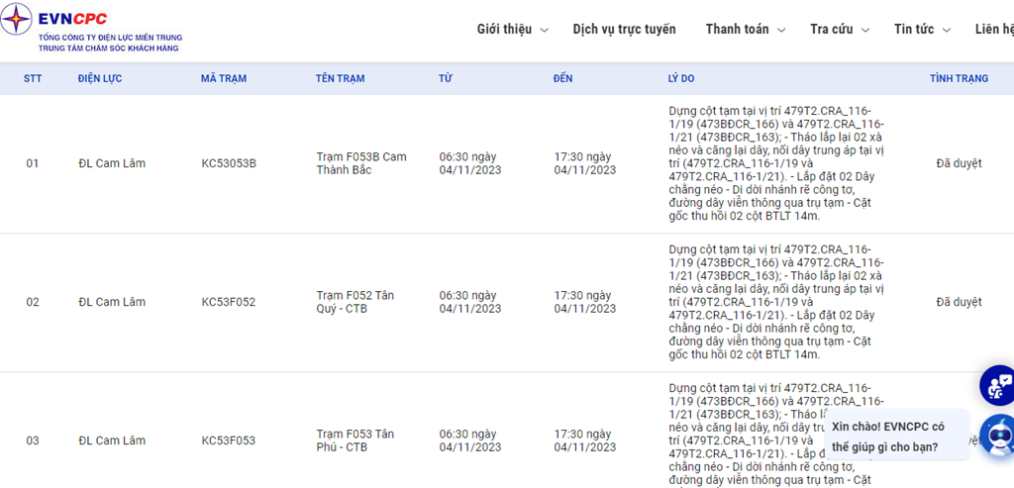The height and width of the screenshot is (488, 1014).
Task: Click the TÌNH TRẠNG column header
Action: [959, 79]
